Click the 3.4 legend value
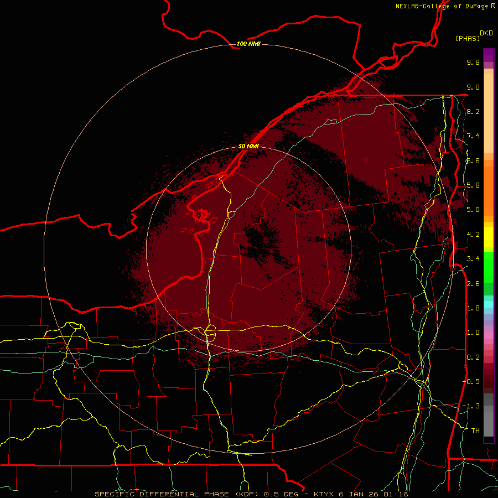This screenshot has width=498, height=498. (x=473, y=259)
